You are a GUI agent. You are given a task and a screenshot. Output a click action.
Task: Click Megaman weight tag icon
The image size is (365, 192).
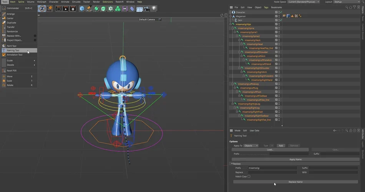284,16
